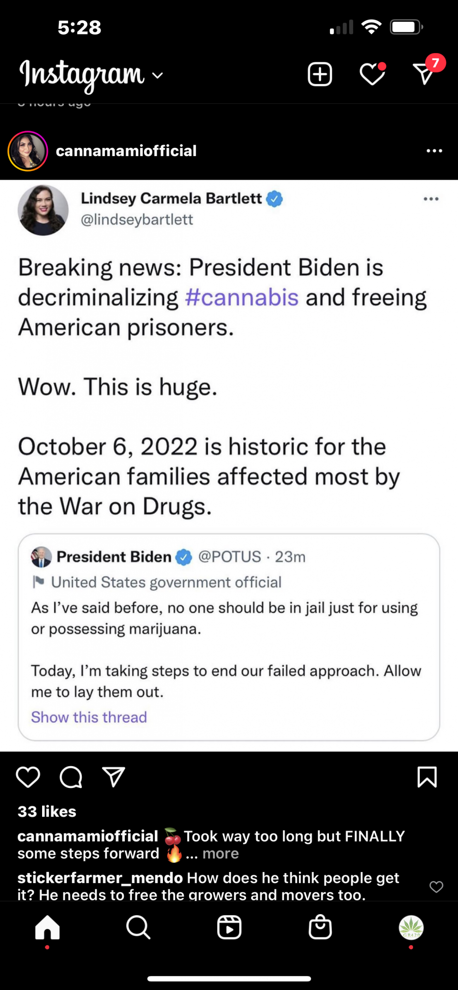Share the post via paper plane icon

(x=114, y=777)
